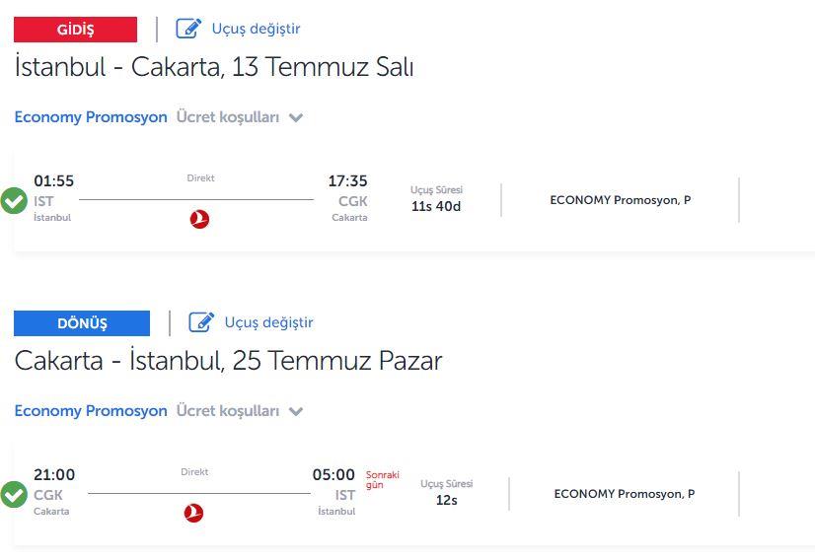The width and height of the screenshot is (815, 560).
Task: Click the edit pencil icon beside GİDİŞ
Action: [188, 28]
